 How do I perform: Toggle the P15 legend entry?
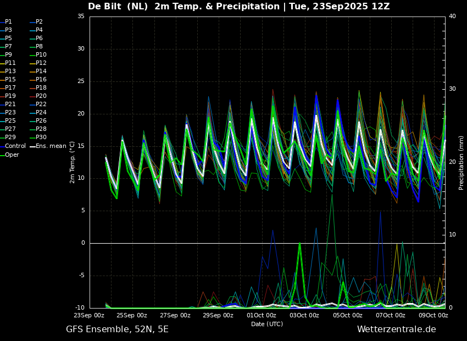(x=10, y=80)
